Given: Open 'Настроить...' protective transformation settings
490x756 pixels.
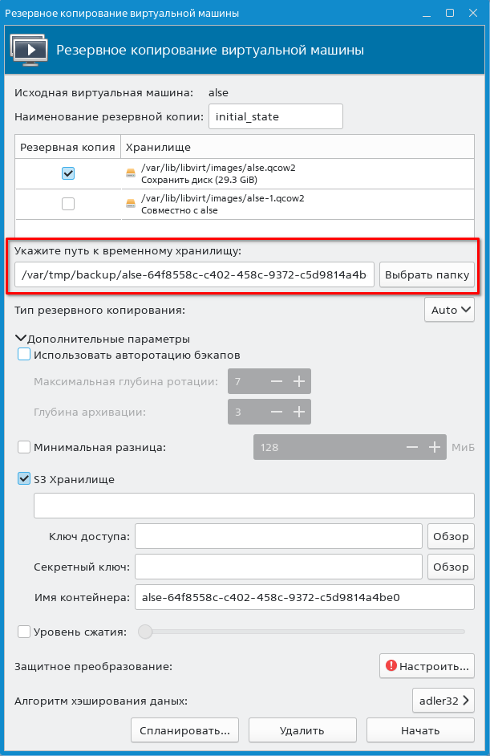Looking at the screenshot, I should [426, 666].
